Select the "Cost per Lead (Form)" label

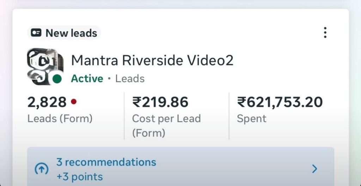(x=166, y=125)
